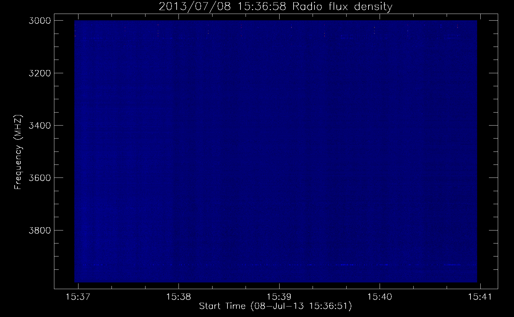
Task: Click the plot title 'Radio flux density'
Action: click(x=342, y=6)
